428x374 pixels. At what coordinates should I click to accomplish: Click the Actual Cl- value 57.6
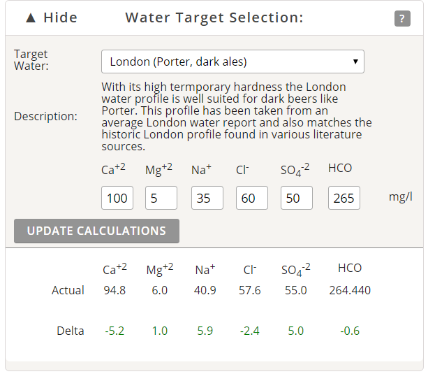[250, 290]
